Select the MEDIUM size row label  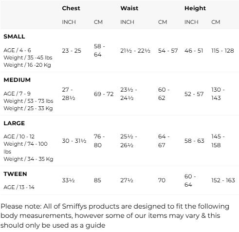17,80
